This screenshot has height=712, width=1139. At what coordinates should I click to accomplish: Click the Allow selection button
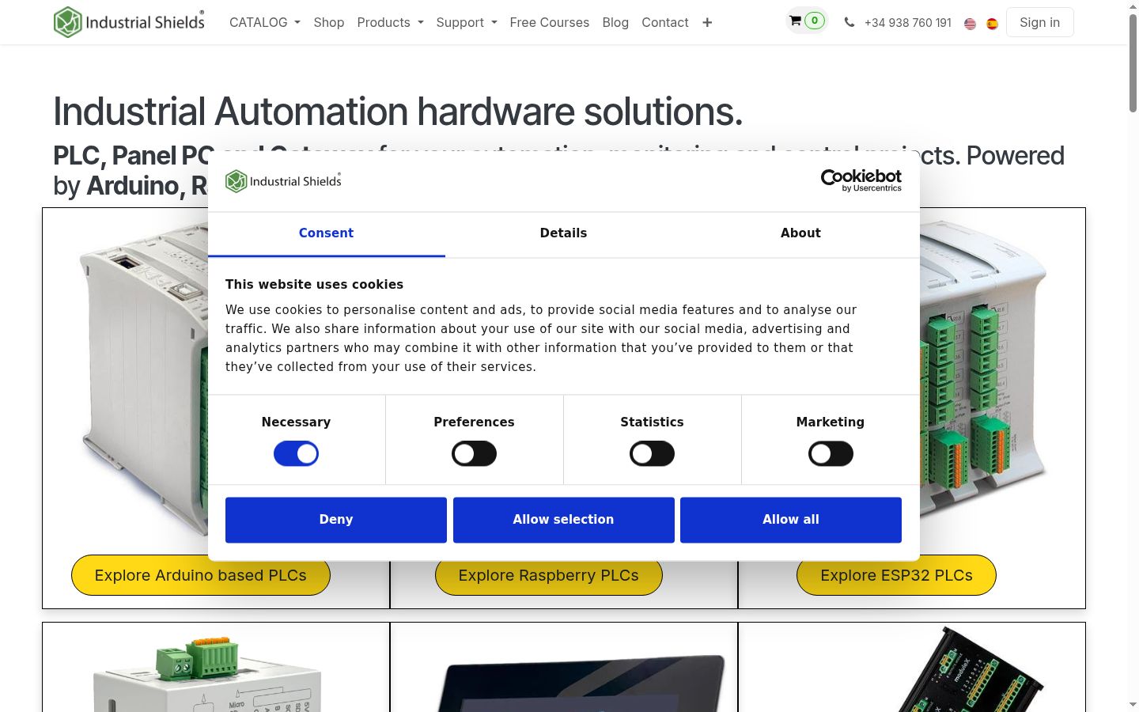(563, 520)
